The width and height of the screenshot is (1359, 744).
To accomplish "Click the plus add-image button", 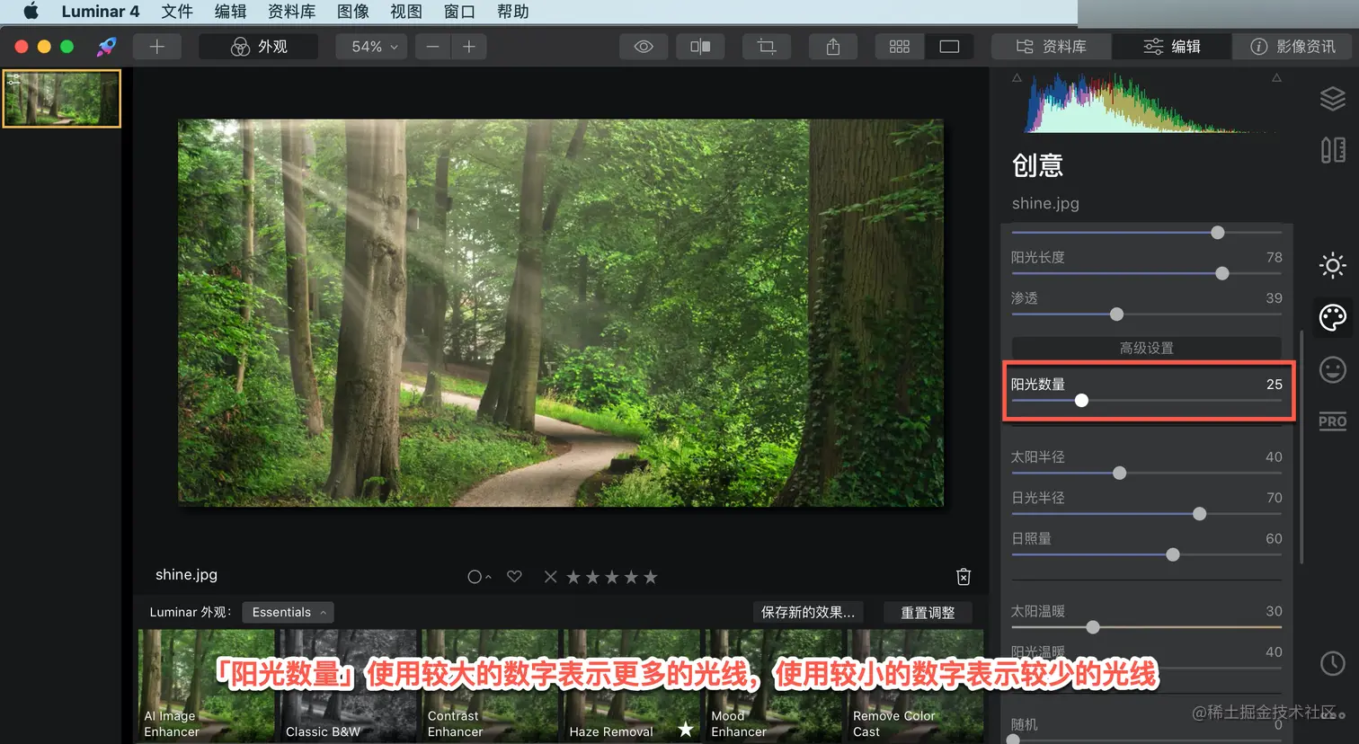I will [157, 47].
